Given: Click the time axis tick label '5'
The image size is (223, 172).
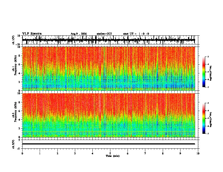Looking at the screenshot, I should [110, 153].
